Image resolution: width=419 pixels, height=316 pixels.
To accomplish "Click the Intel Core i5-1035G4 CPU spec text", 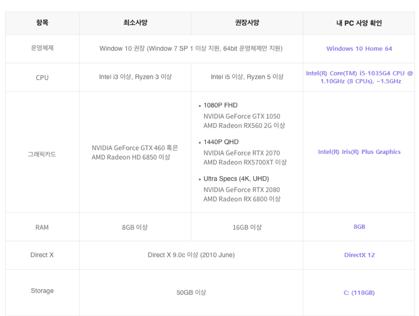I will tap(359, 77).
